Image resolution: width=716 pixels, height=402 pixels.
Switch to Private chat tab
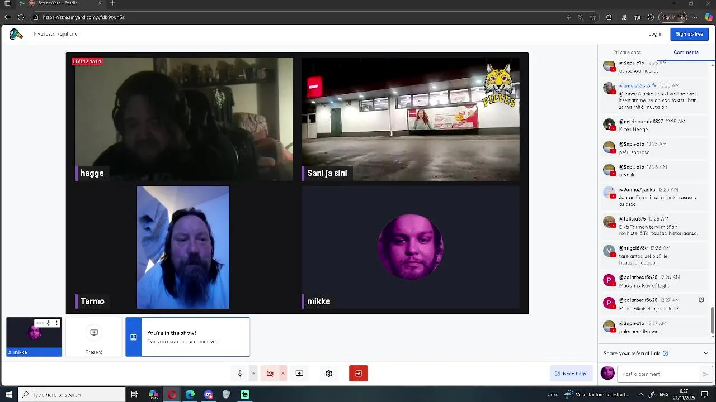pos(627,52)
